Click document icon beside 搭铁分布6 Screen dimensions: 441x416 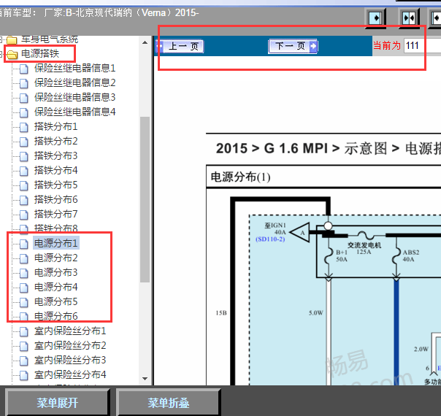click(24, 200)
